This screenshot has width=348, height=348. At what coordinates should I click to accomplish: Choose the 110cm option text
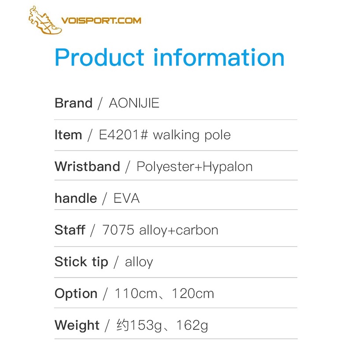point(136,293)
